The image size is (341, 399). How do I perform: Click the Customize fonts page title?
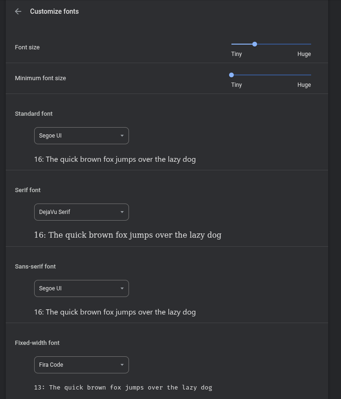54,11
